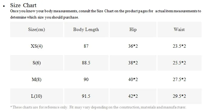Click body length value 87
The width and height of the screenshot is (212, 112).
[x=86, y=46]
